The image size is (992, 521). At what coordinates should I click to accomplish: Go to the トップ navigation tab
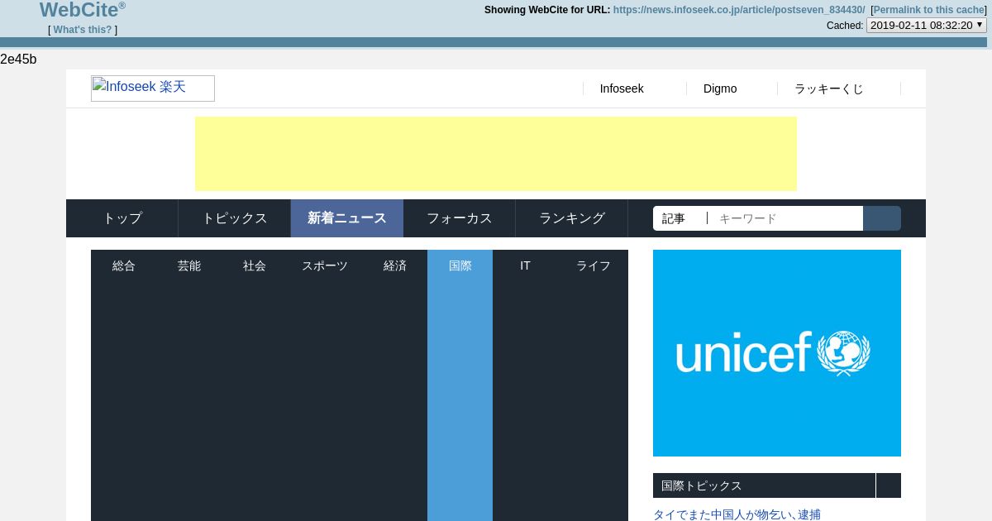coord(122,218)
